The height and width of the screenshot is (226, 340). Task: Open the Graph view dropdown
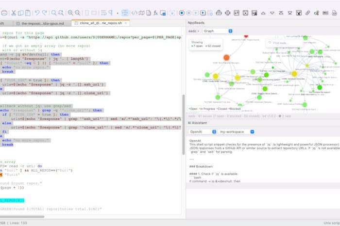pos(217,31)
